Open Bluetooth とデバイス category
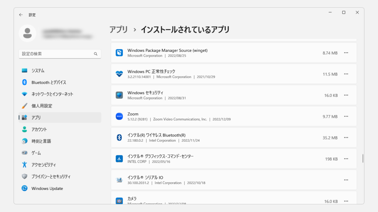This screenshot has height=212, width=378. click(x=60, y=82)
